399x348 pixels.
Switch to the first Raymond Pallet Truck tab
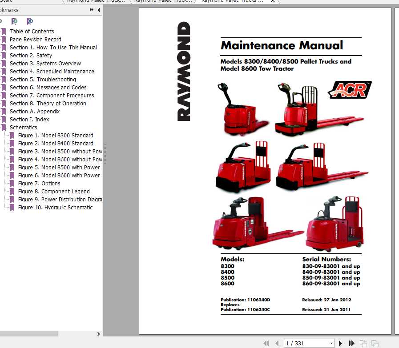point(96,1)
